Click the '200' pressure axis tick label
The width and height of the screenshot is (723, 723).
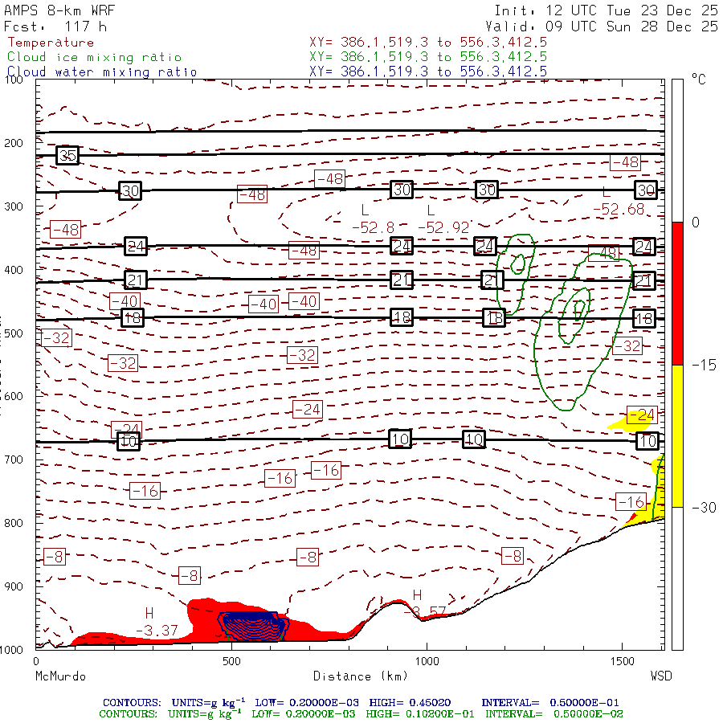[x=14, y=143]
